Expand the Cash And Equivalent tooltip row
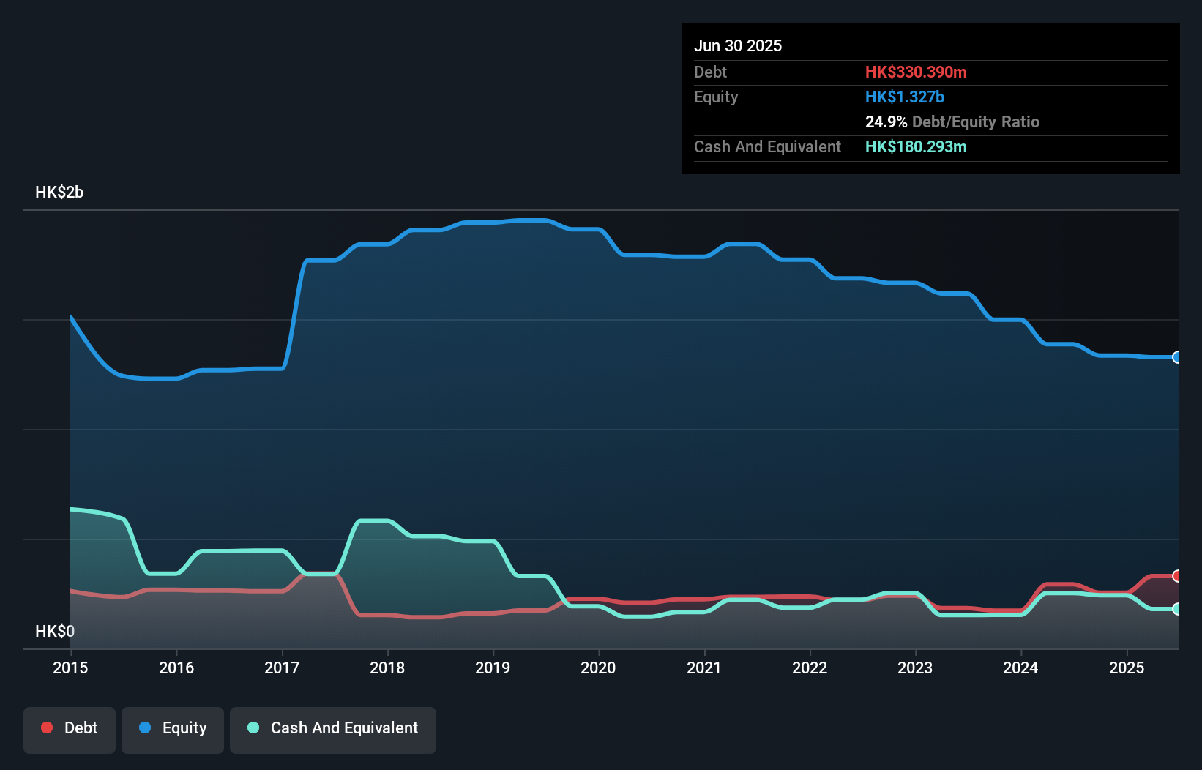Screen dimensions: 1202x770 pos(767,146)
